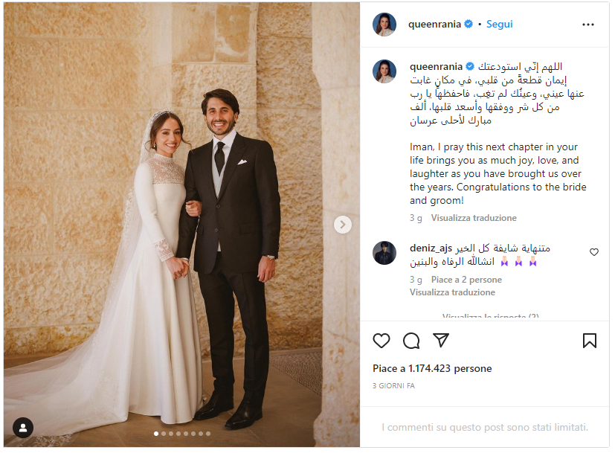The image size is (615, 453).
Task: Save post using bookmark icon
Action: [x=589, y=341]
